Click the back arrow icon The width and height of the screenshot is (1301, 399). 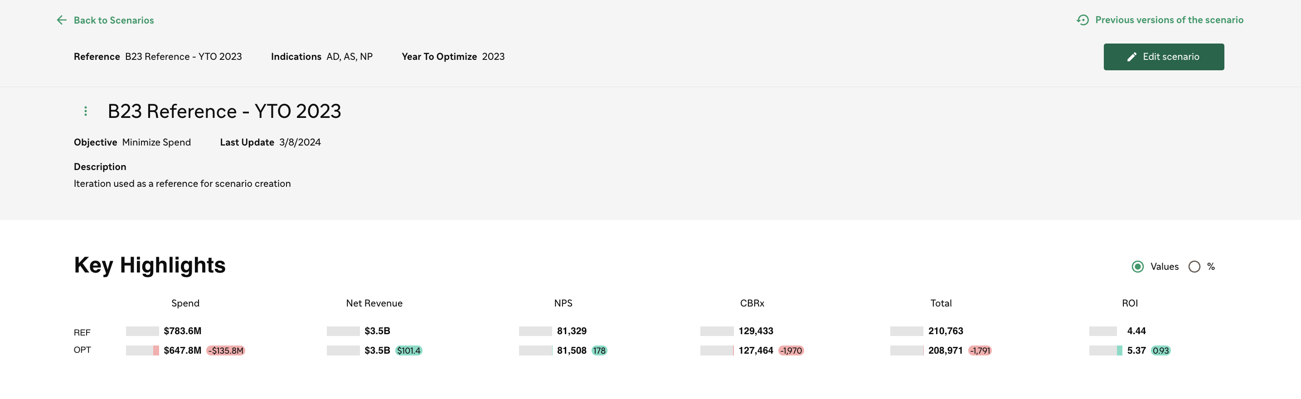[x=62, y=20]
